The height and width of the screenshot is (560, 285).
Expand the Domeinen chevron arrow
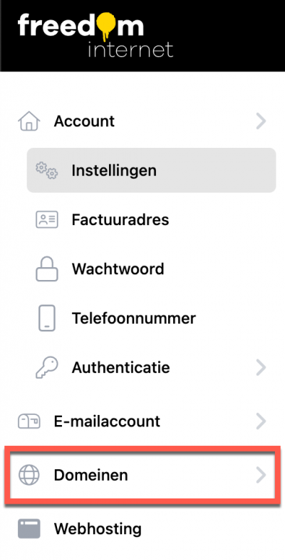(x=261, y=476)
